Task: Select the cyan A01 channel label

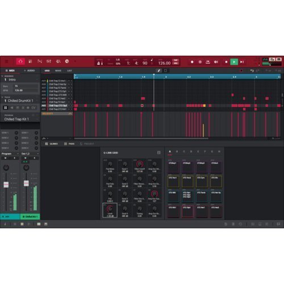Action: [x=10, y=216]
